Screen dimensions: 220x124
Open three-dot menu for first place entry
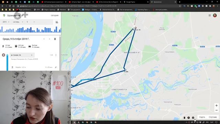coord(56,55)
